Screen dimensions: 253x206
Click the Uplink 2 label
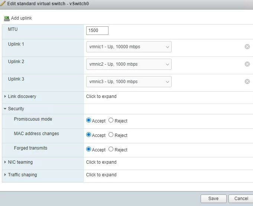tap(16, 61)
